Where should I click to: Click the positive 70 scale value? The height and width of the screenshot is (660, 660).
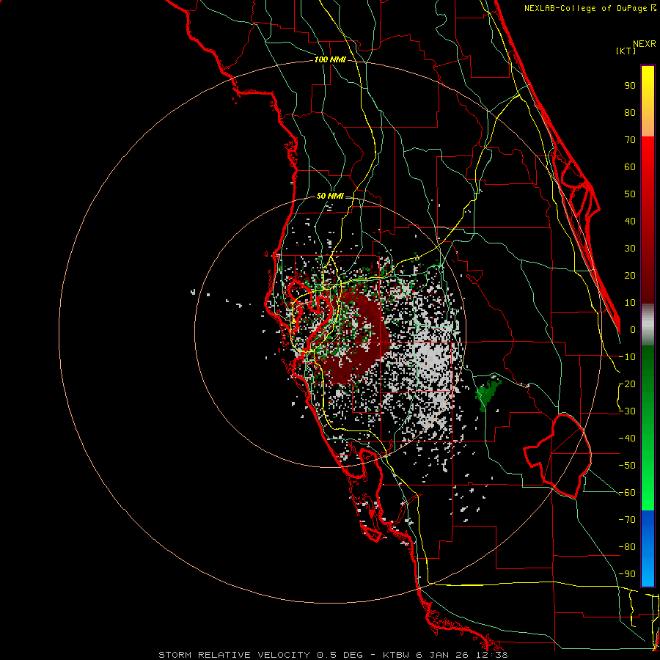630,140
